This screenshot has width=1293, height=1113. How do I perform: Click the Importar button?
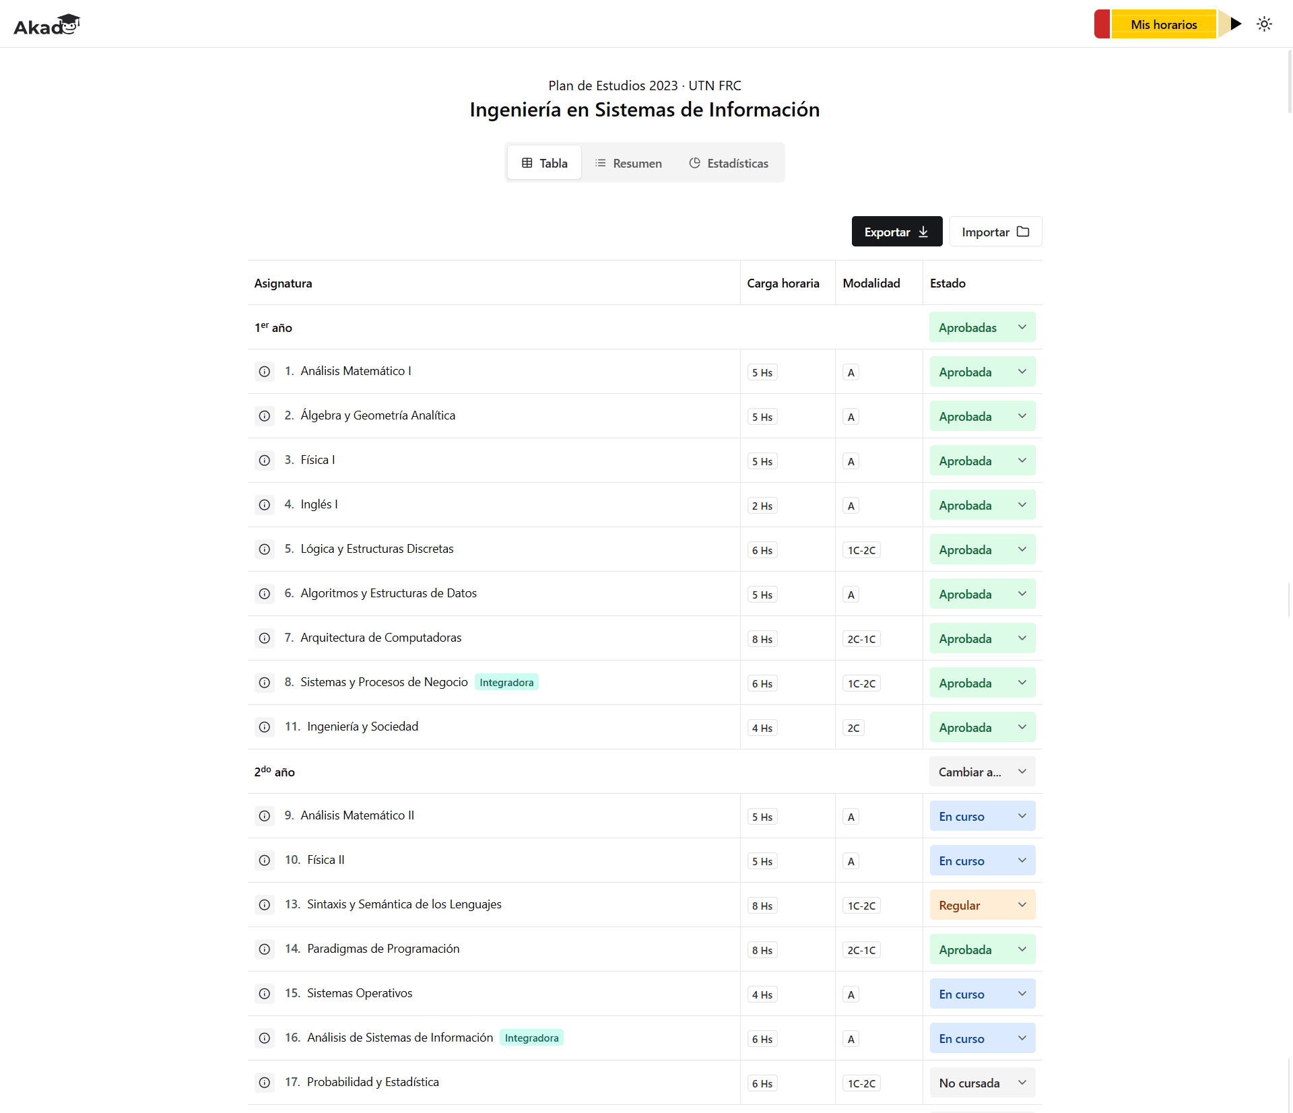click(x=995, y=232)
